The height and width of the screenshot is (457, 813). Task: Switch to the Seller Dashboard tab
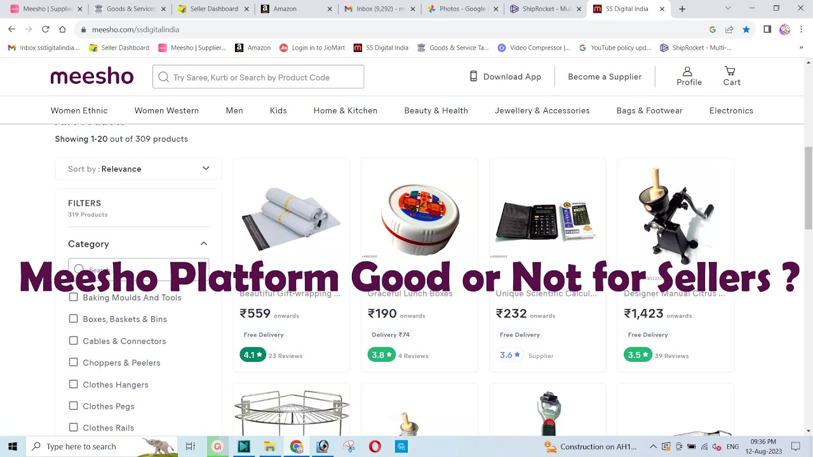[x=213, y=9]
